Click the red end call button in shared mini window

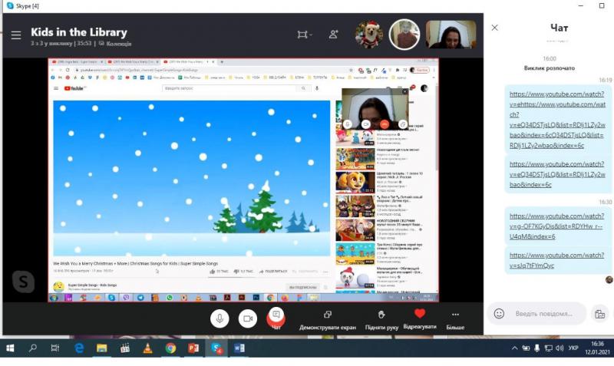coord(385,124)
